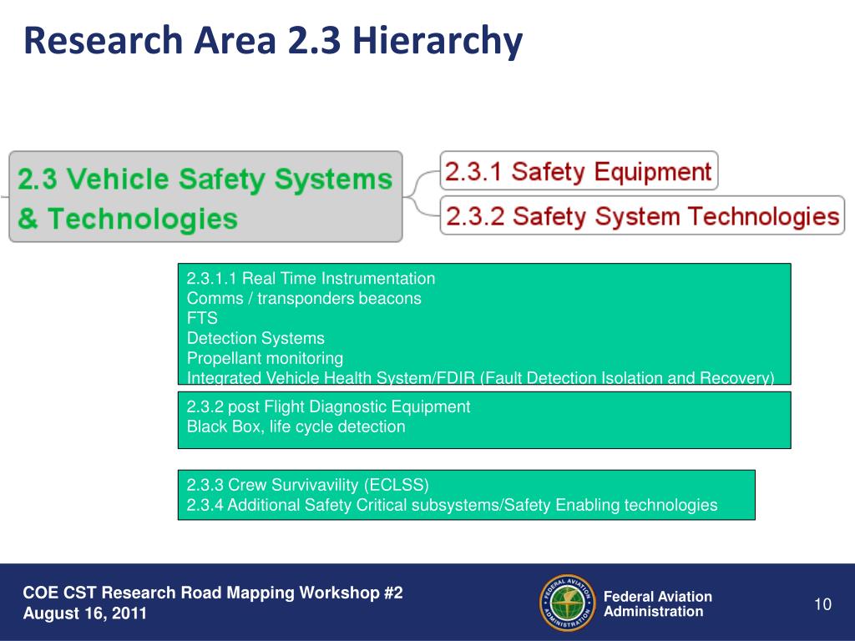
Task: Click 'Detection Systems' line
Action: pyautogui.click(x=255, y=338)
